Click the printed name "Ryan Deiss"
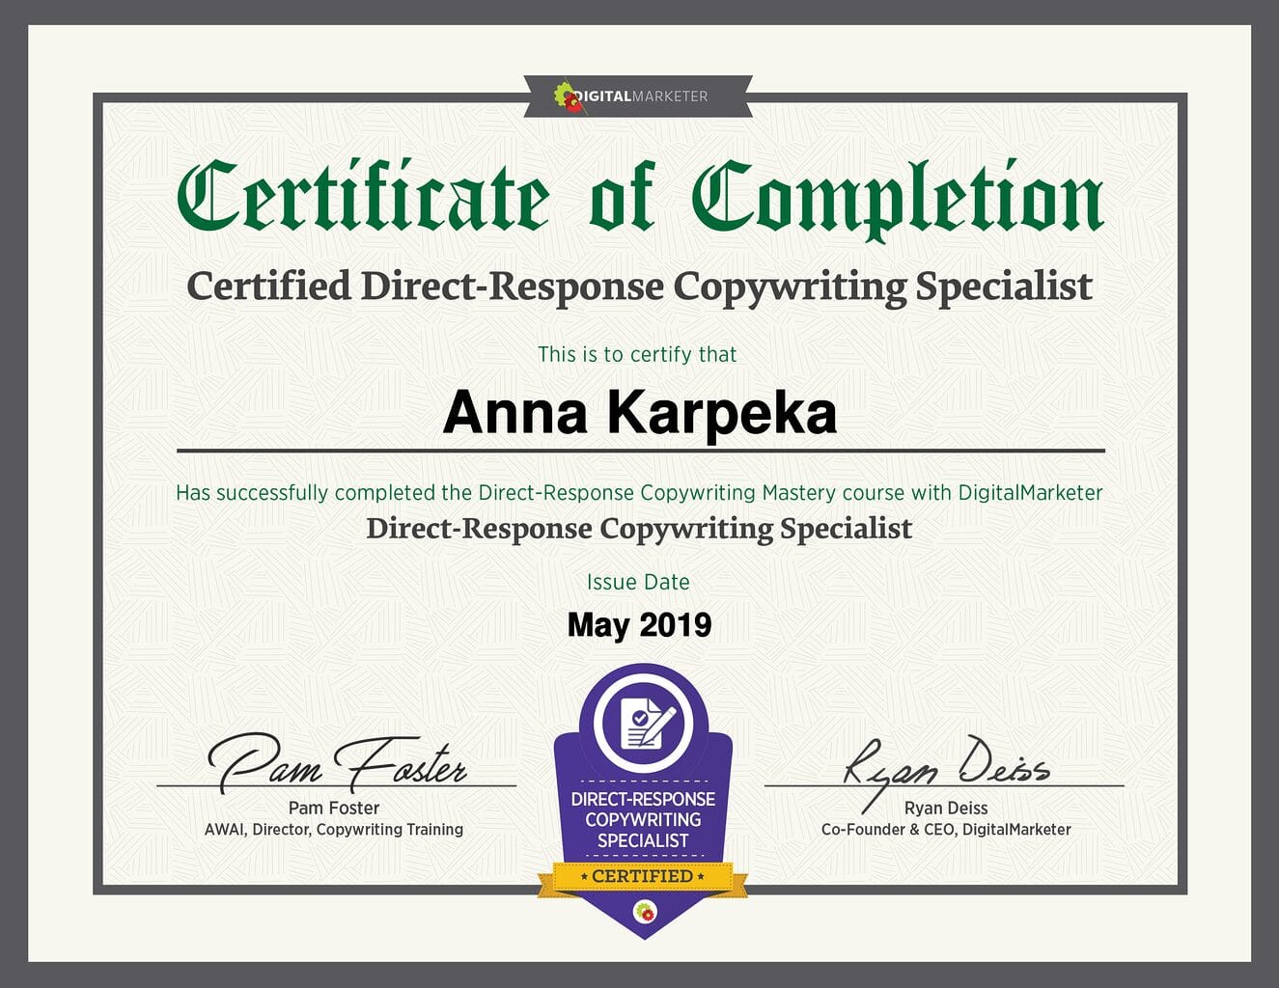This screenshot has width=1279, height=988. pyautogui.click(x=946, y=808)
